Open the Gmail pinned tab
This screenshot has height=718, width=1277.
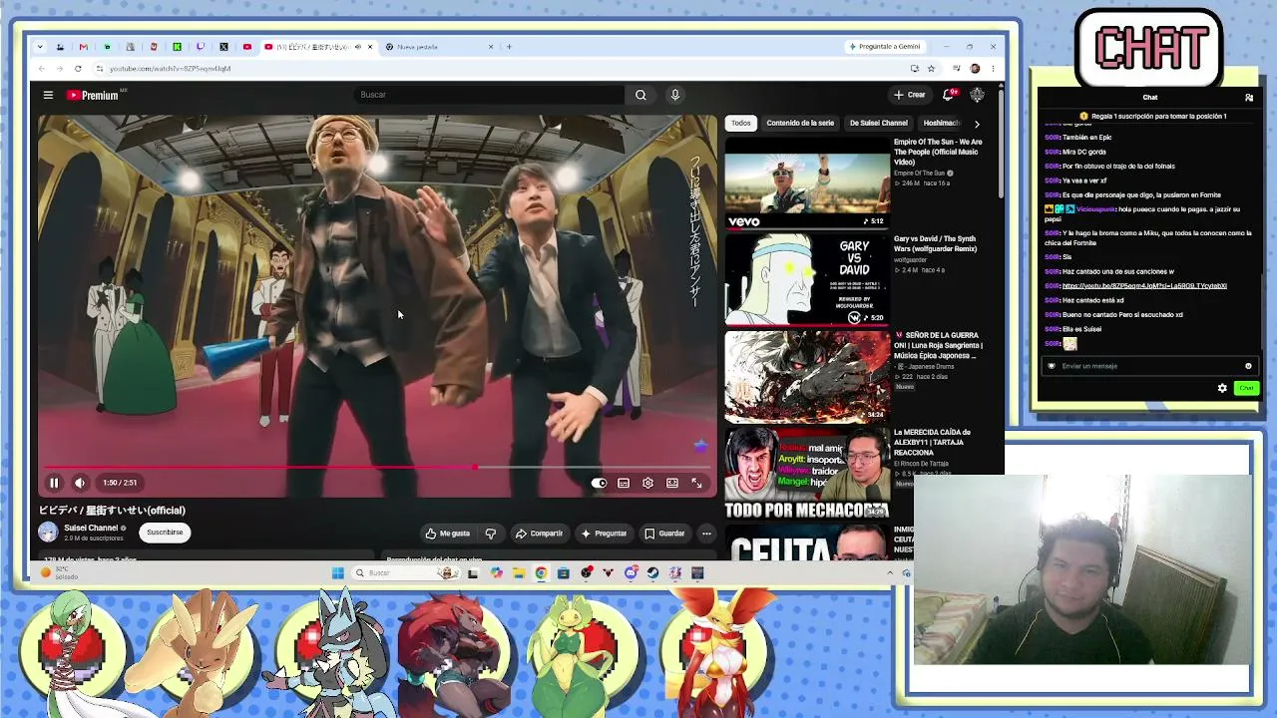pyautogui.click(x=83, y=47)
